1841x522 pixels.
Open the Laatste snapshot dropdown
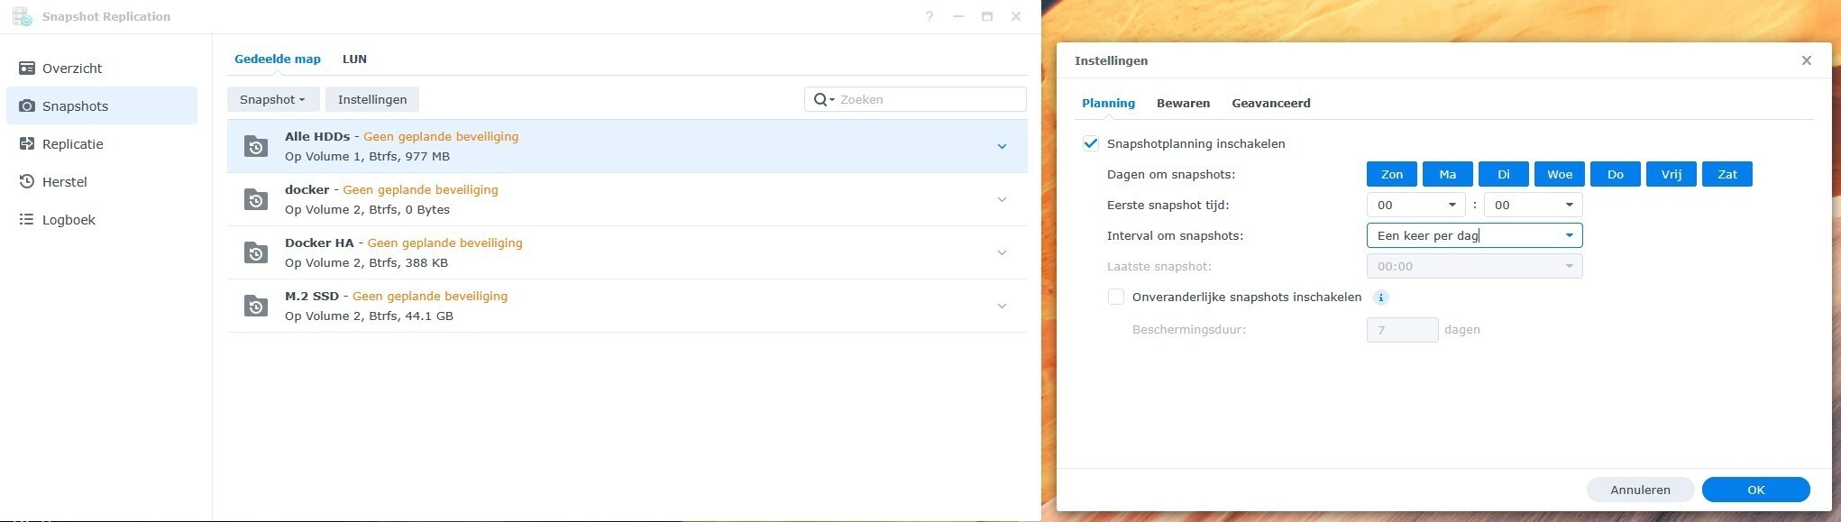pos(1474,266)
